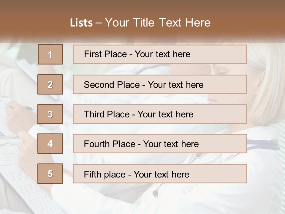Screen dimensions: 285x214
Task: Click the 'Fourth Place' text box
Action: coord(160,144)
